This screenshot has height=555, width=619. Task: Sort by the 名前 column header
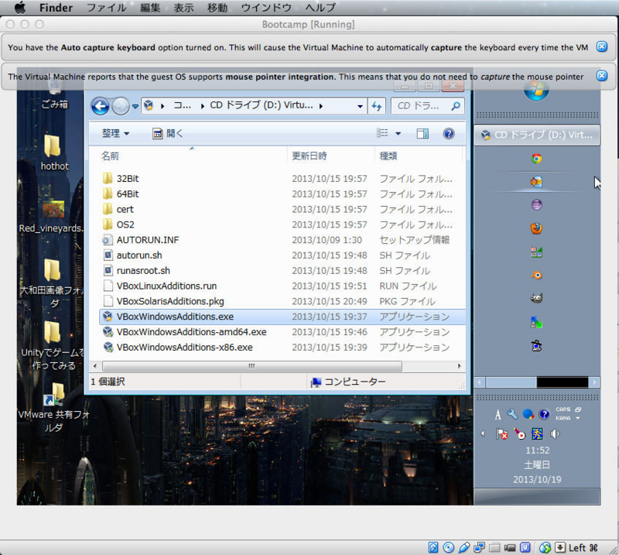pos(110,156)
